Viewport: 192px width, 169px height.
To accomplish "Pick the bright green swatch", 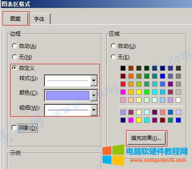I will point(147,92).
